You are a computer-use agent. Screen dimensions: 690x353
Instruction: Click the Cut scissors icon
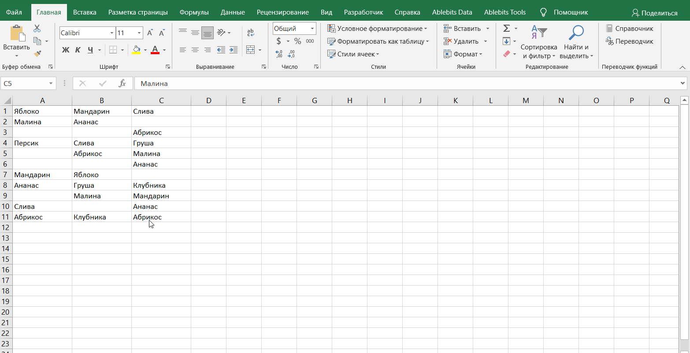37,29
